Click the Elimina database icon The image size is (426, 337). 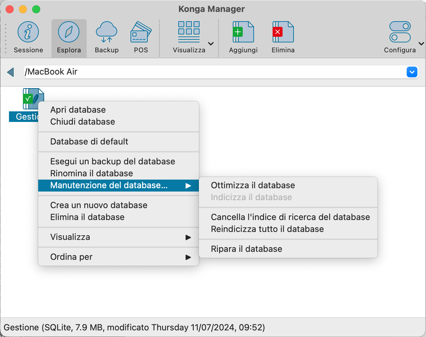click(x=283, y=32)
